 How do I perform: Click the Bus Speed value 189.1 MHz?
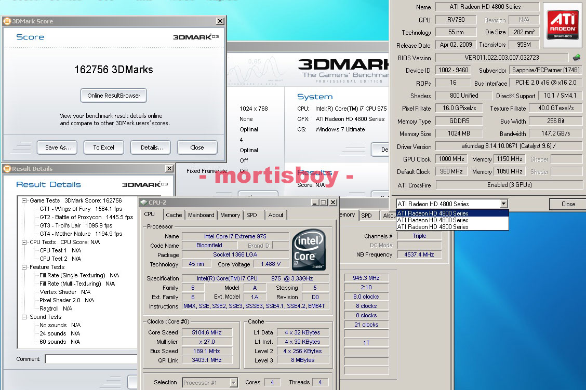tap(207, 351)
